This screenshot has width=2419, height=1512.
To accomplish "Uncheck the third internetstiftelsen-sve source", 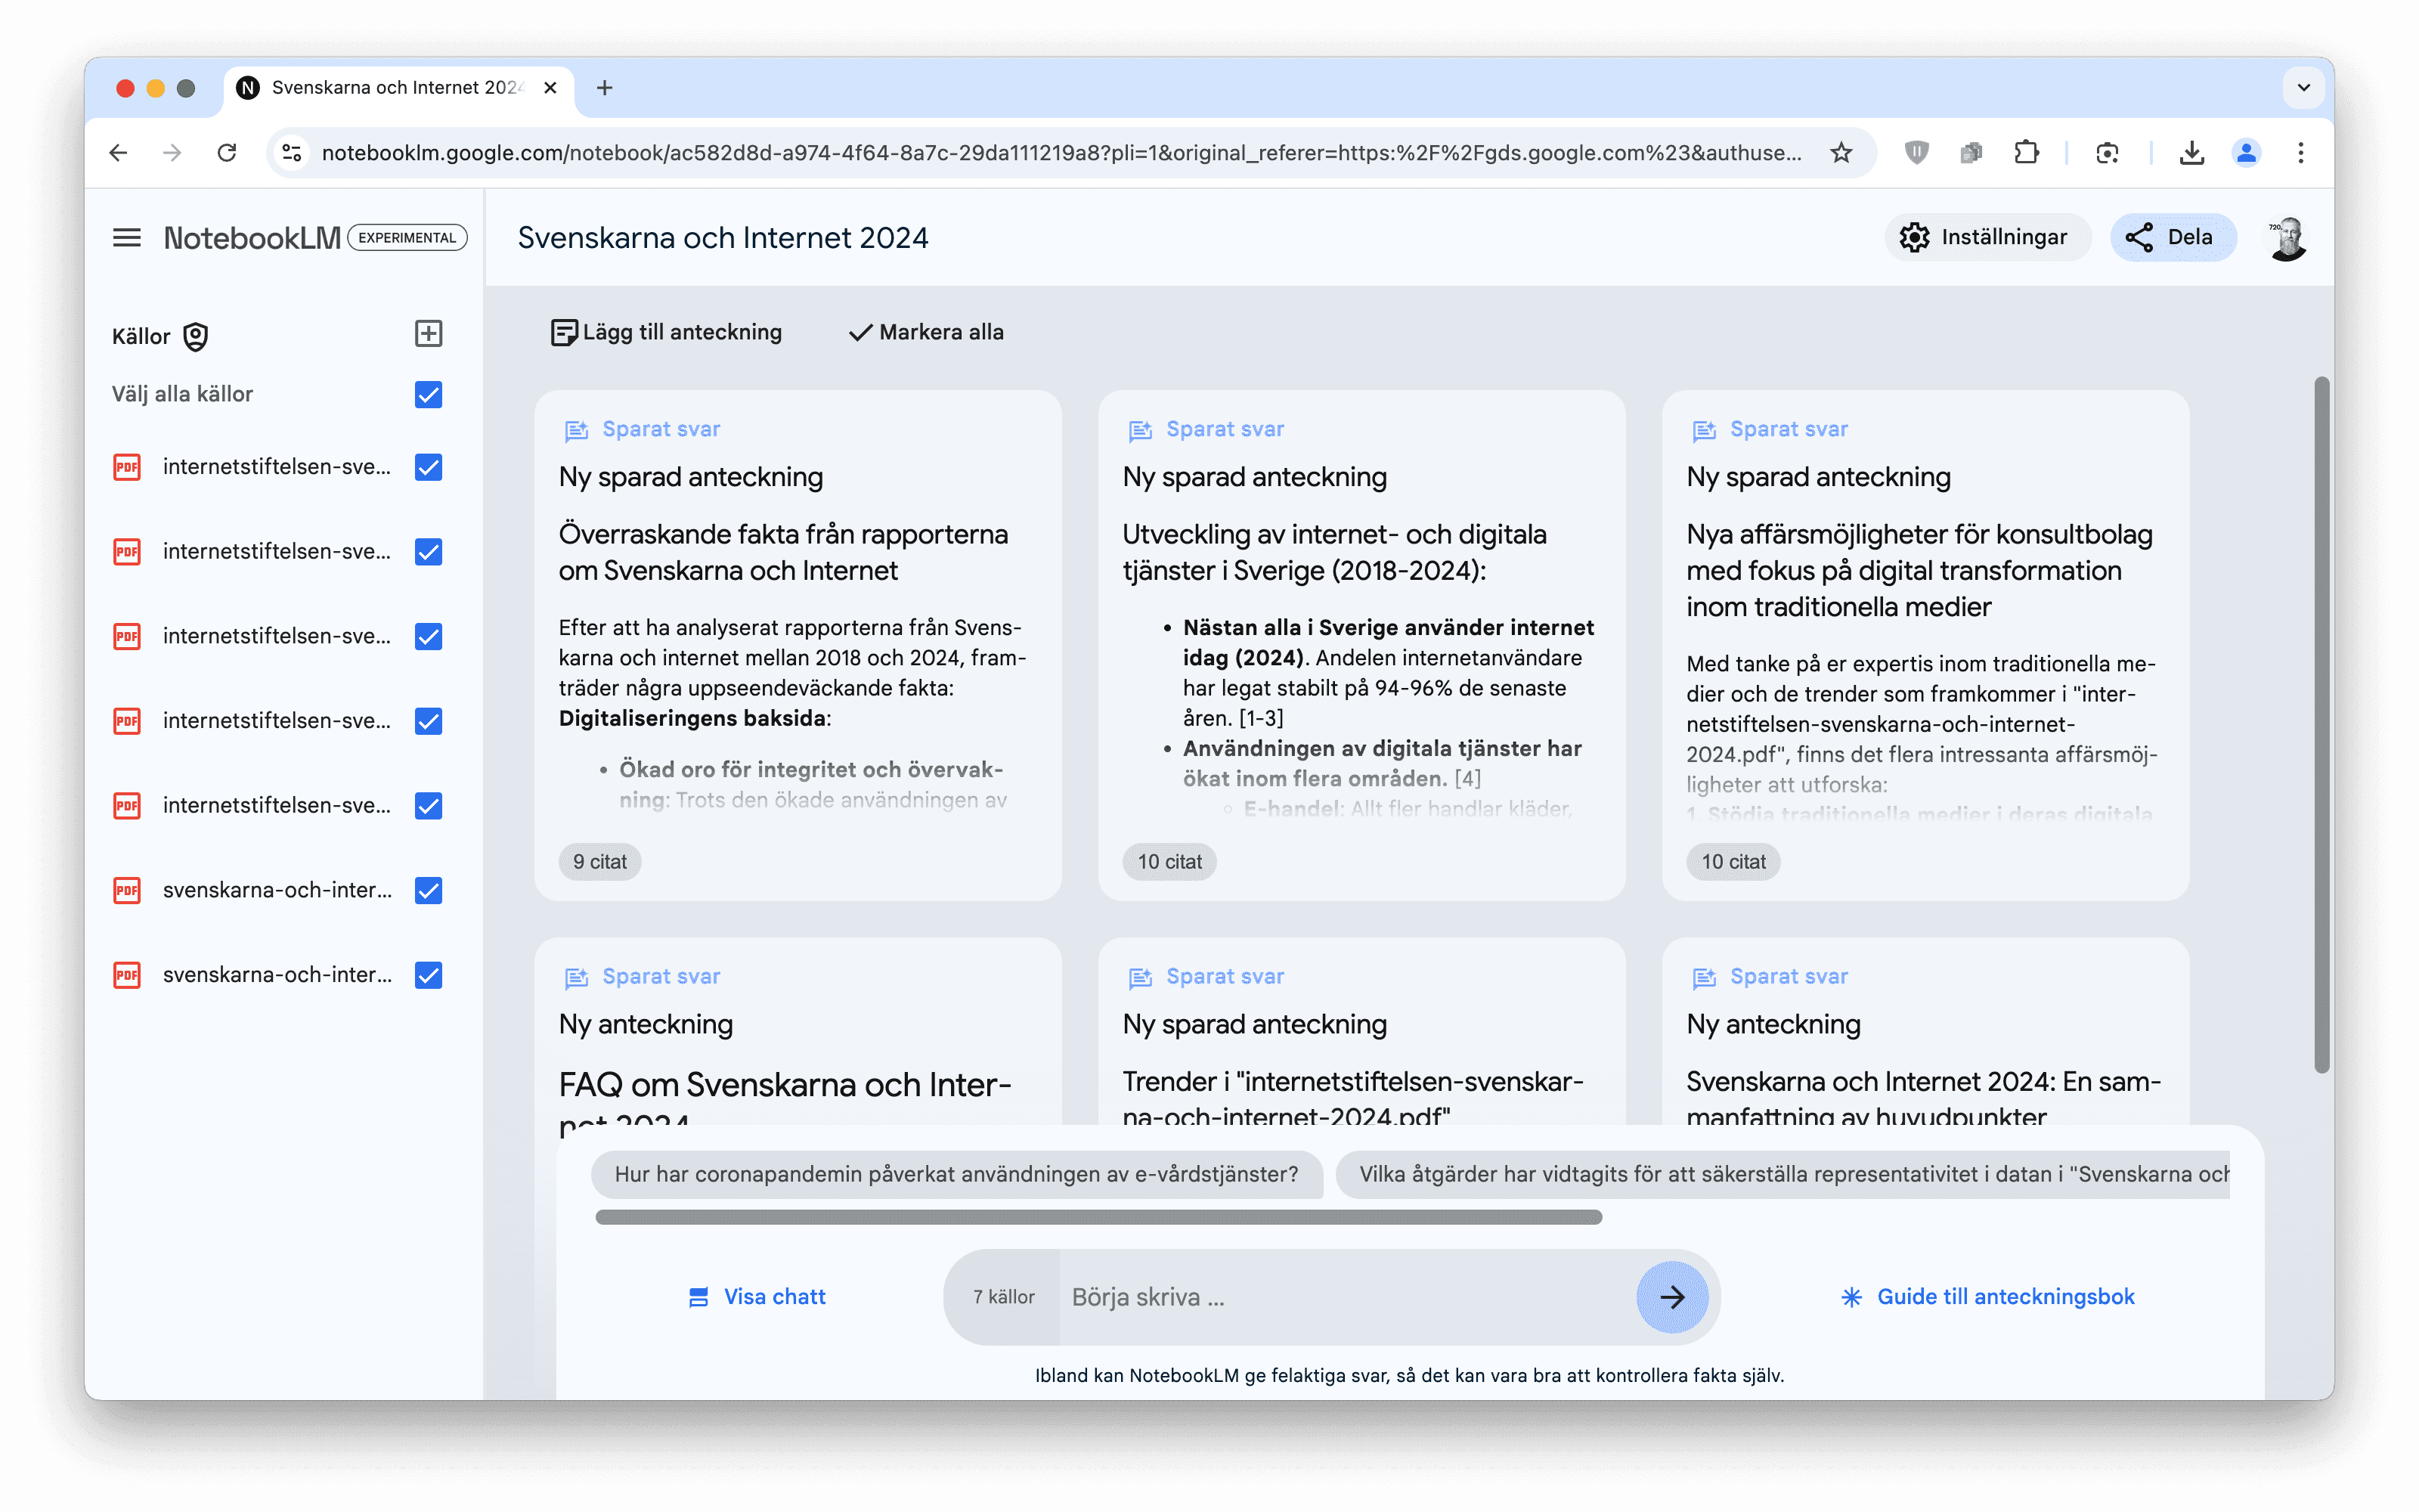I will [428, 636].
